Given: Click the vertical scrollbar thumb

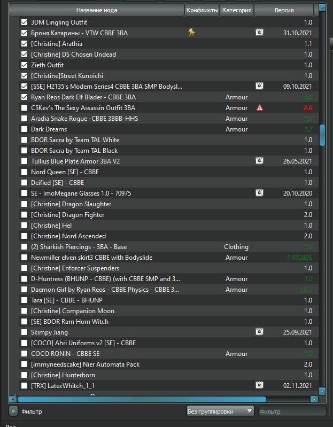Looking at the screenshot, I should click(322, 135).
